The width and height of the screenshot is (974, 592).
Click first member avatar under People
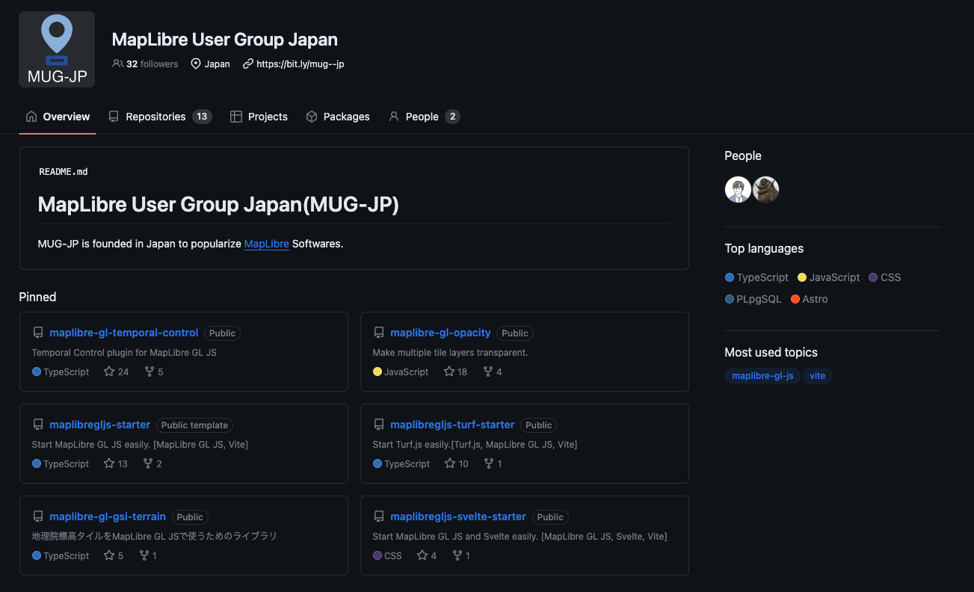tap(738, 189)
